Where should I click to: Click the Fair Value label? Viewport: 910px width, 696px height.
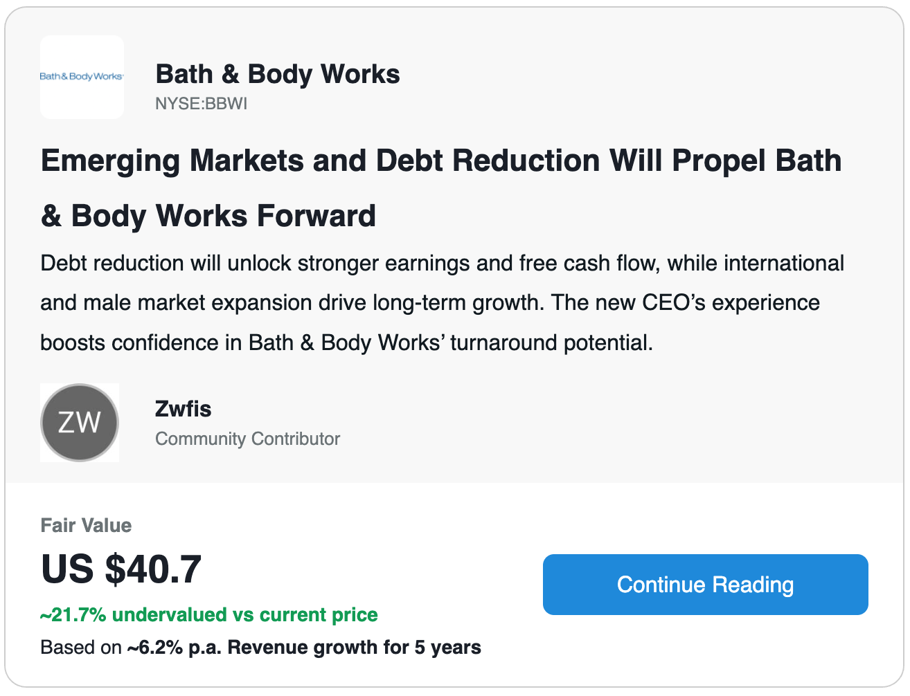pyautogui.click(x=86, y=525)
